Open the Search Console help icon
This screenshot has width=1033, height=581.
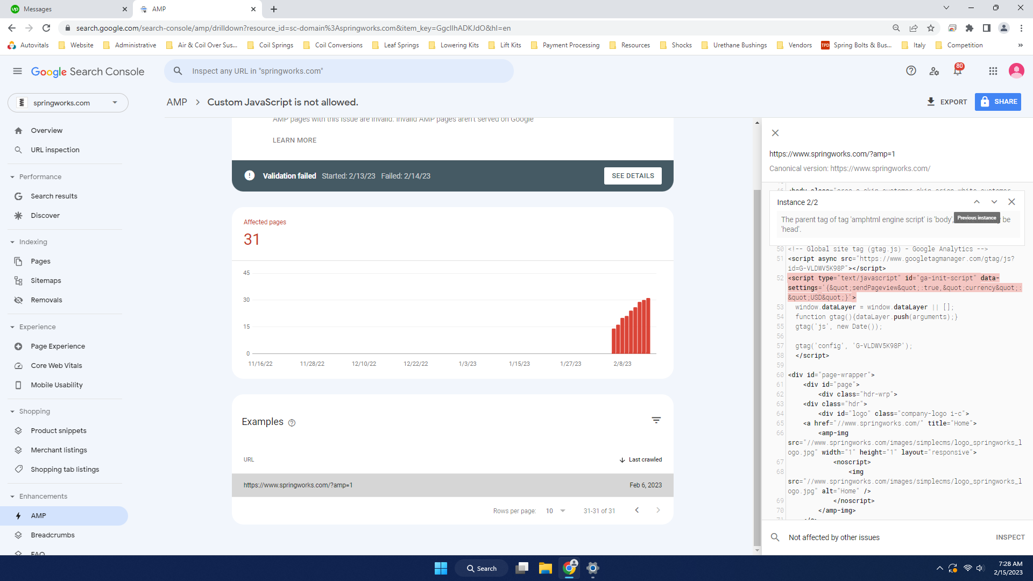[x=911, y=71]
